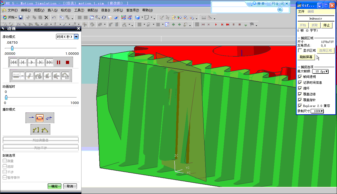The height and width of the screenshot is (194, 337).
Task: Select the back-and-forth playback mode icon
Action: (49, 118)
